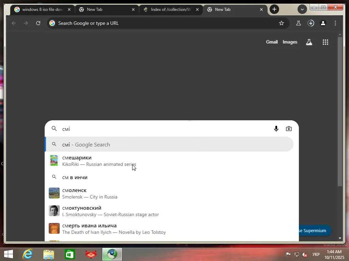Screen dimensions: 349x261
Task: Switch to the first New Tab tab
Action: (x=107, y=10)
